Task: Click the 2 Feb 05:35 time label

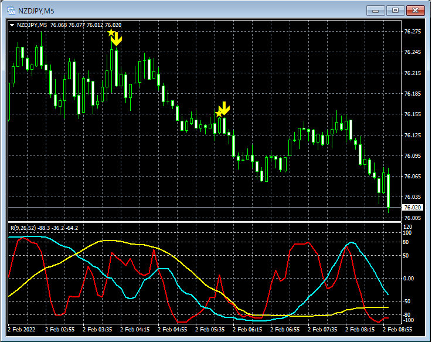Action: (x=210, y=330)
